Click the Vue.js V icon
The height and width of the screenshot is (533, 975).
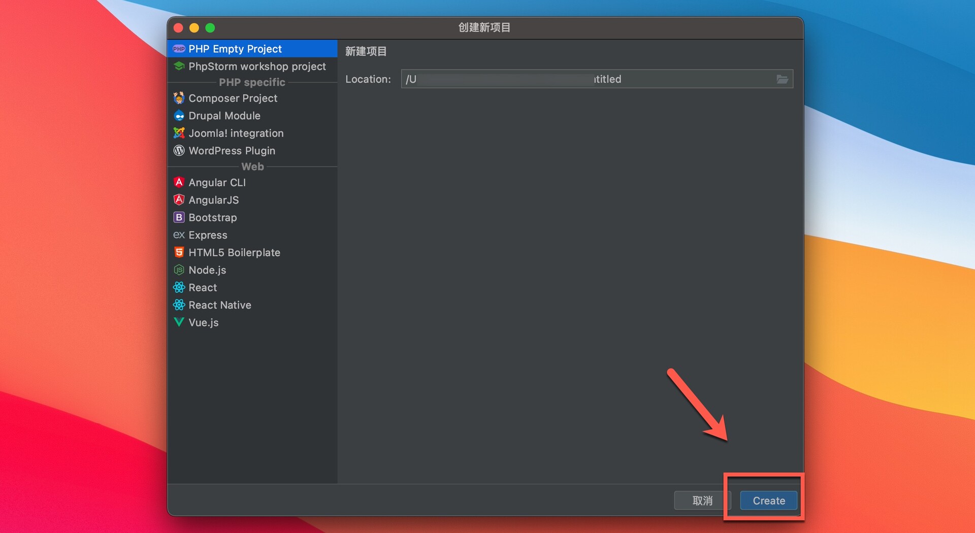click(179, 322)
